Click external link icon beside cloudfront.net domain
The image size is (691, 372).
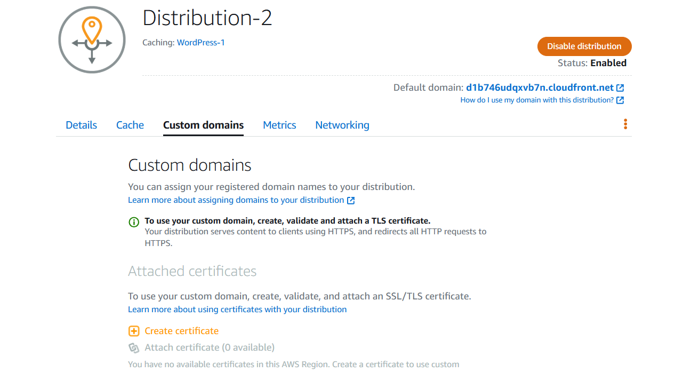click(x=620, y=88)
